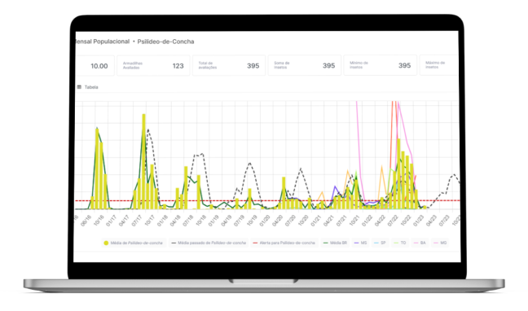Image resolution: width=528 pixels, height=311 pixels.
Task: Open the Tabela view link
Action: coord(91,87)
